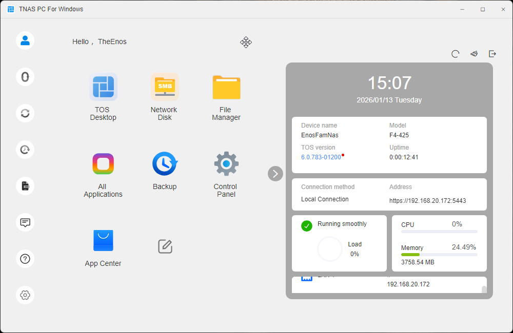Click the date 2026/01/13 Tuesday
Image resolution: width=513 pixels, height=333 pixels.
click(x=389, y=100)
